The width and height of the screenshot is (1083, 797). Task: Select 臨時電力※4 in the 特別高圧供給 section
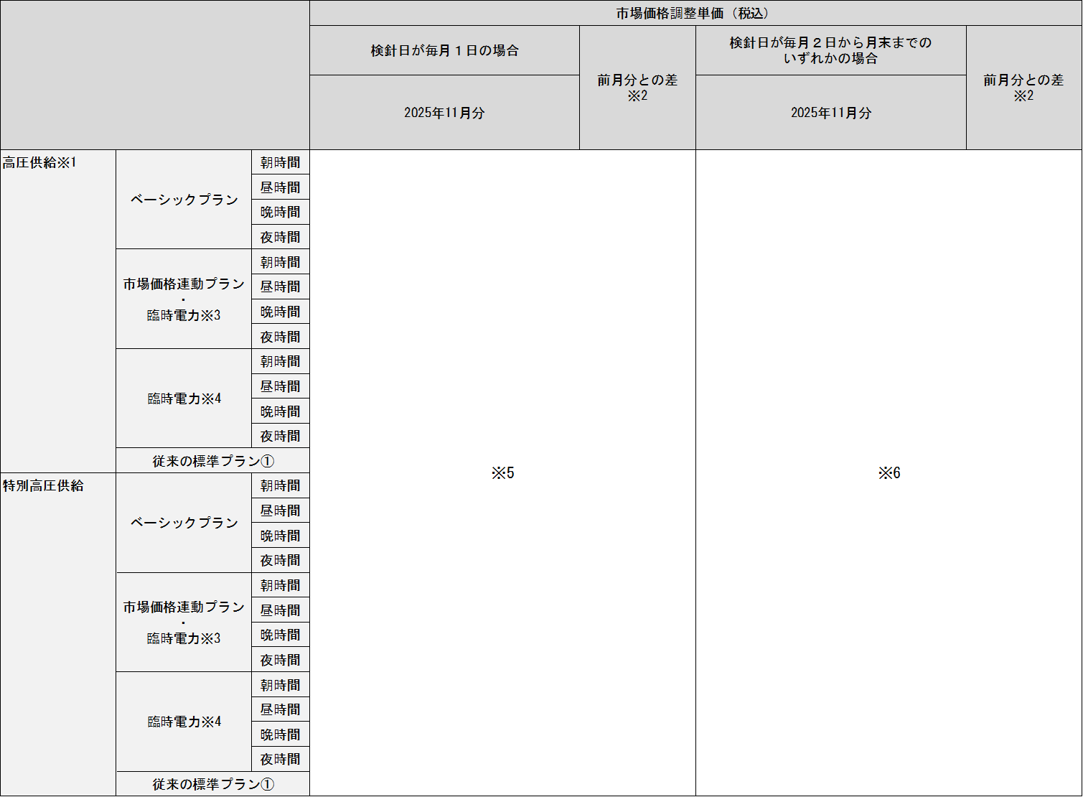pos(184,722)
